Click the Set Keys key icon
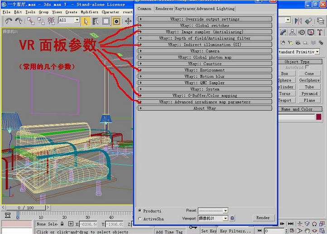Screen dimensions: 327x234 193,228
